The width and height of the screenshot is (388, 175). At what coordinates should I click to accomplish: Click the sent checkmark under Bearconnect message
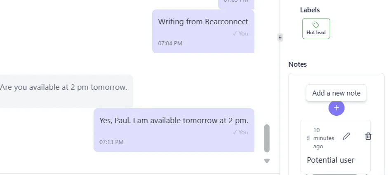pos(234,34)
